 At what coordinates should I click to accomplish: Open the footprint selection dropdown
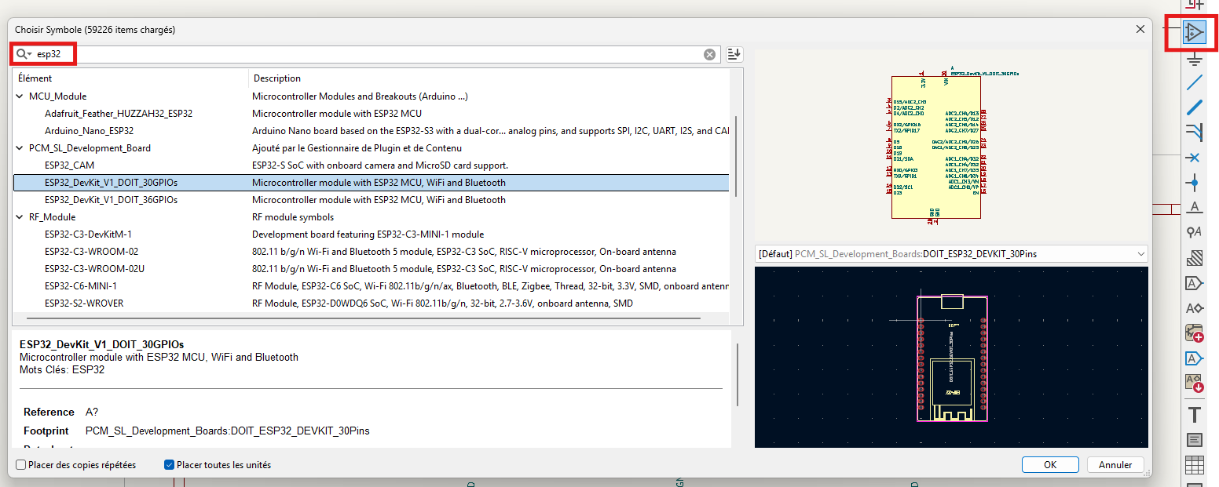click(950, 254)
